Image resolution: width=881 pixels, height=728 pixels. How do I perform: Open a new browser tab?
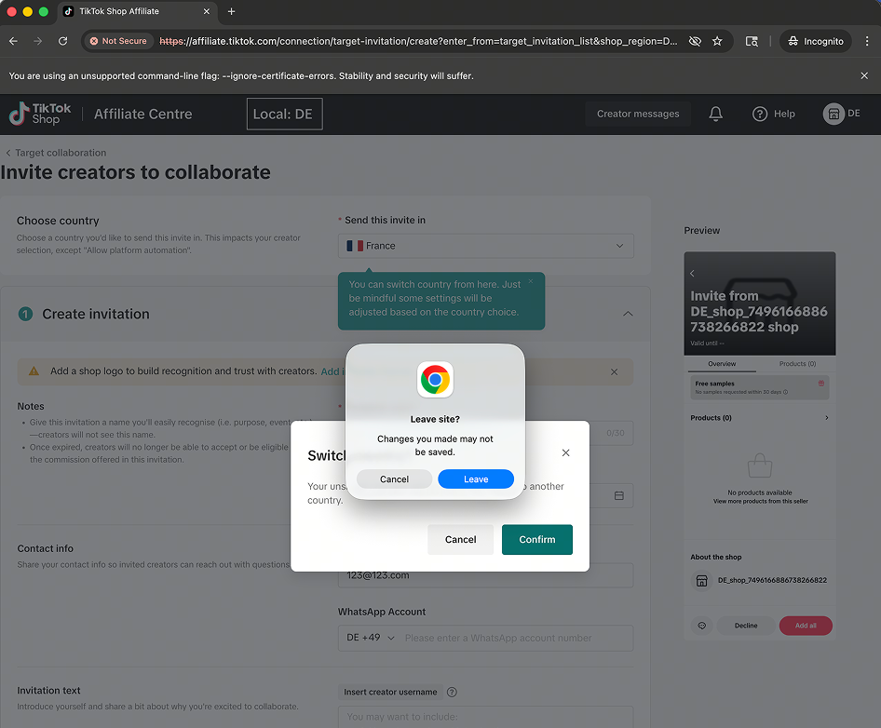point(232,11)
